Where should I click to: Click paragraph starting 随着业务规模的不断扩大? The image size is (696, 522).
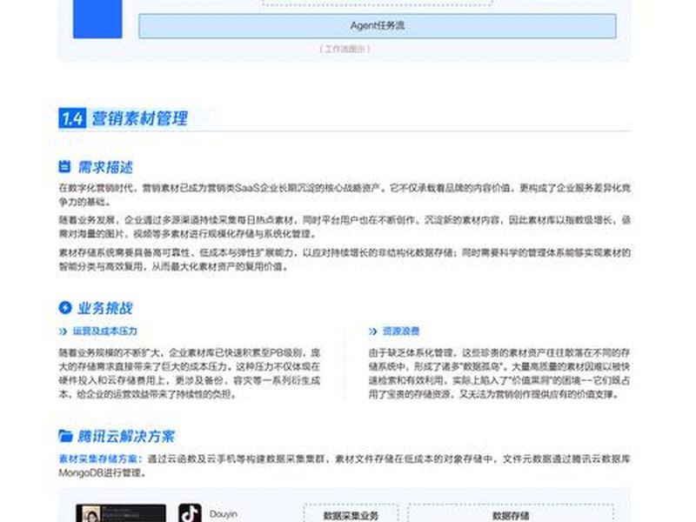(x=190, y=373)
